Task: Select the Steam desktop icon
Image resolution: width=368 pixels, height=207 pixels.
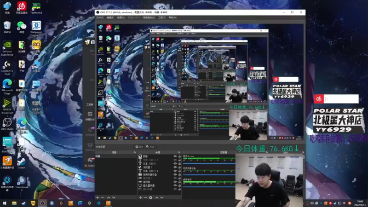Action: 22,162
